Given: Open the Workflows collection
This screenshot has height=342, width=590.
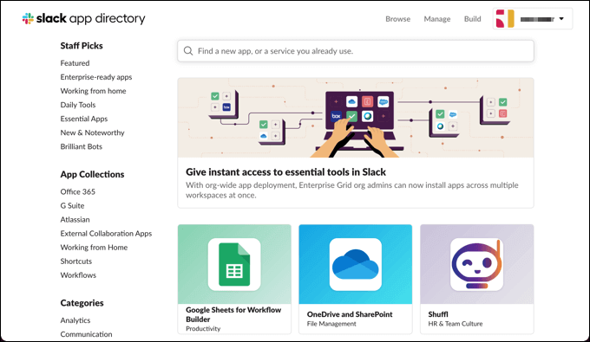Looking at the screenshot, I should click(78, 274).
